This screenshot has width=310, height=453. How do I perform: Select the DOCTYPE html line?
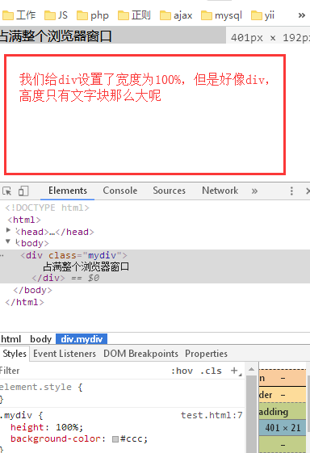click(47, 208)
